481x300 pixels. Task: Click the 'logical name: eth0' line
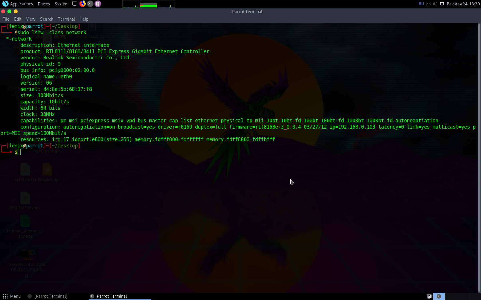click(x=46, y=77)
